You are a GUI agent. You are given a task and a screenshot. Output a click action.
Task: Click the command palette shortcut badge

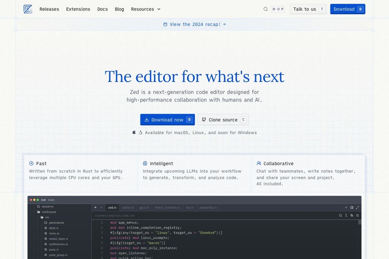278,9
